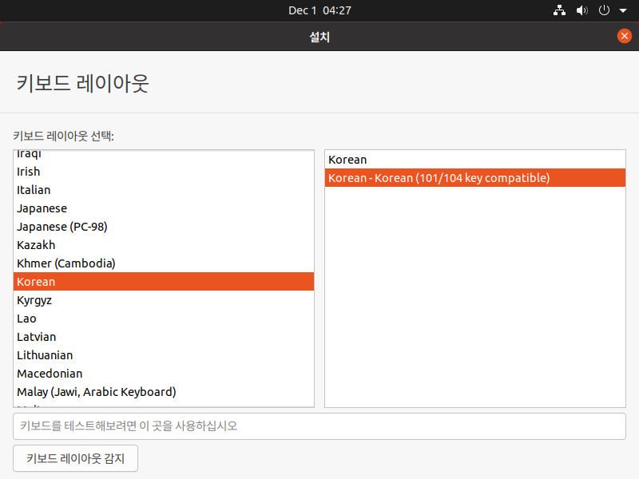This screenshot has width=639, height=479.
Task: Open the network status icon
Action: [x=559, y=10]
